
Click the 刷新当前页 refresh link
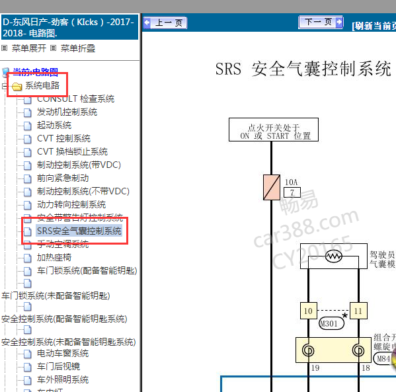tap(374, 26)
